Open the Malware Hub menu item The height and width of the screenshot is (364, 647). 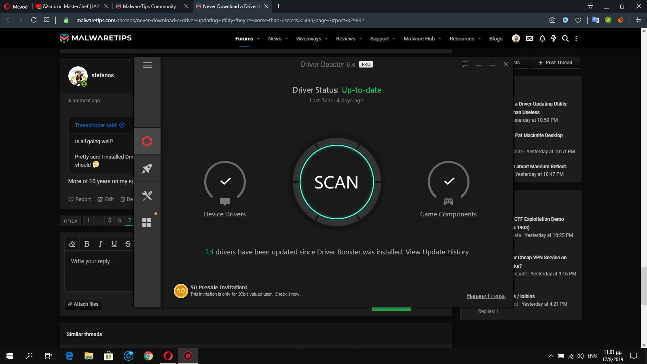(x=419, y=39)
